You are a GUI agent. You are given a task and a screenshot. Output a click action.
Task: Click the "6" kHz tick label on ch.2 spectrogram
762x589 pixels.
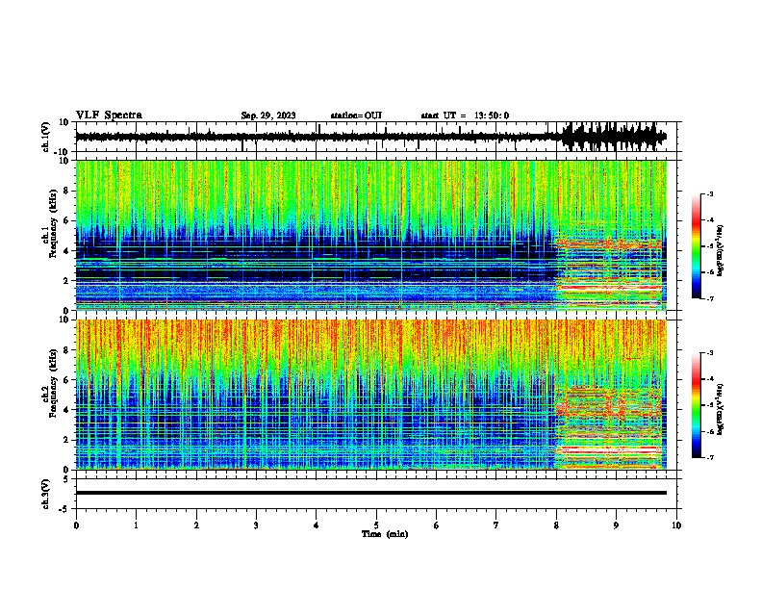66,379
